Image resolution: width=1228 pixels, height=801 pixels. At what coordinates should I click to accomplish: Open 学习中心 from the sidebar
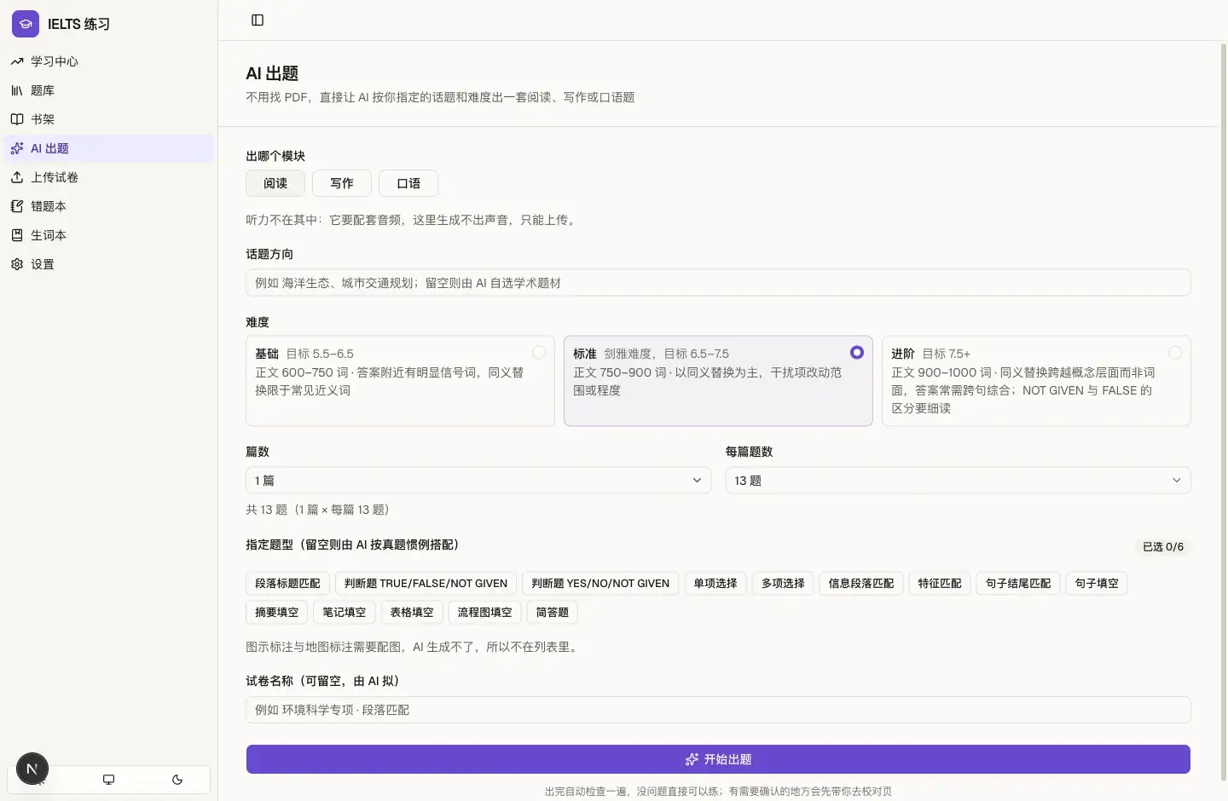point(109,61)
